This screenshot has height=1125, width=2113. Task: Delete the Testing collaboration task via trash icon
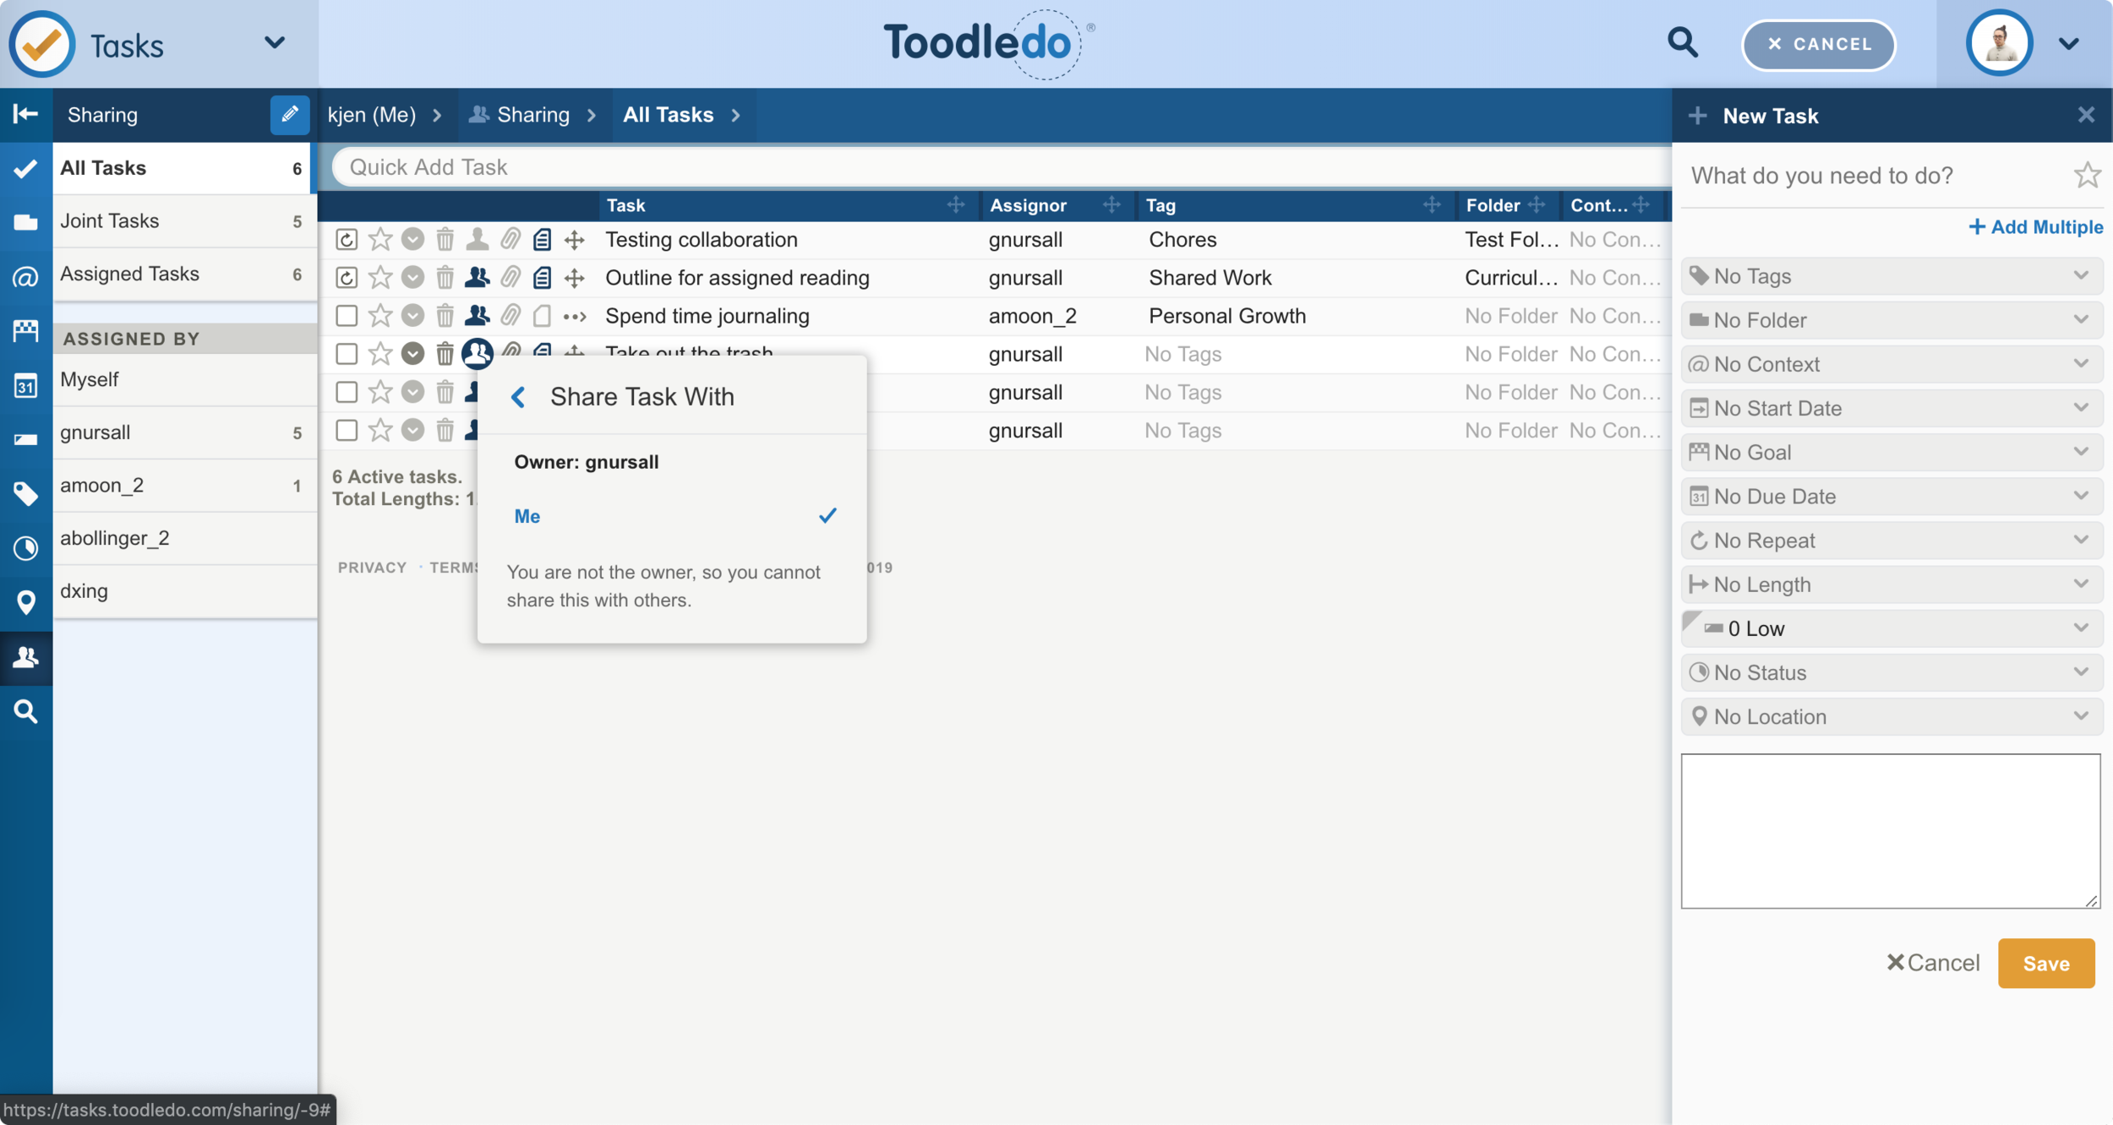(445, 239)
